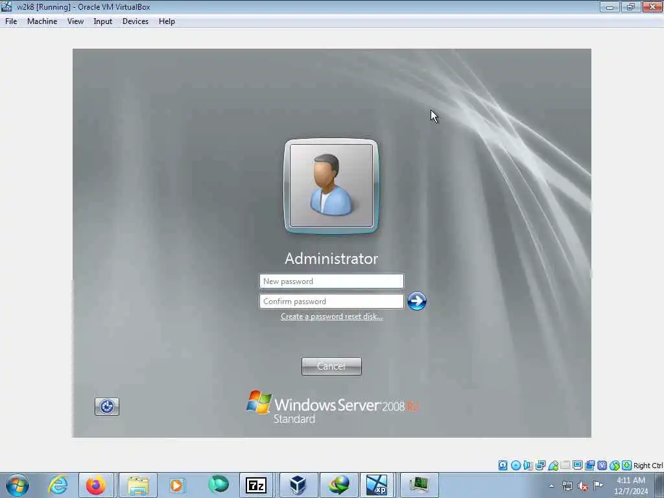Click the green globe taskbar icon
The width and height of the screenshot is (664, 498).
click(219, 485)
